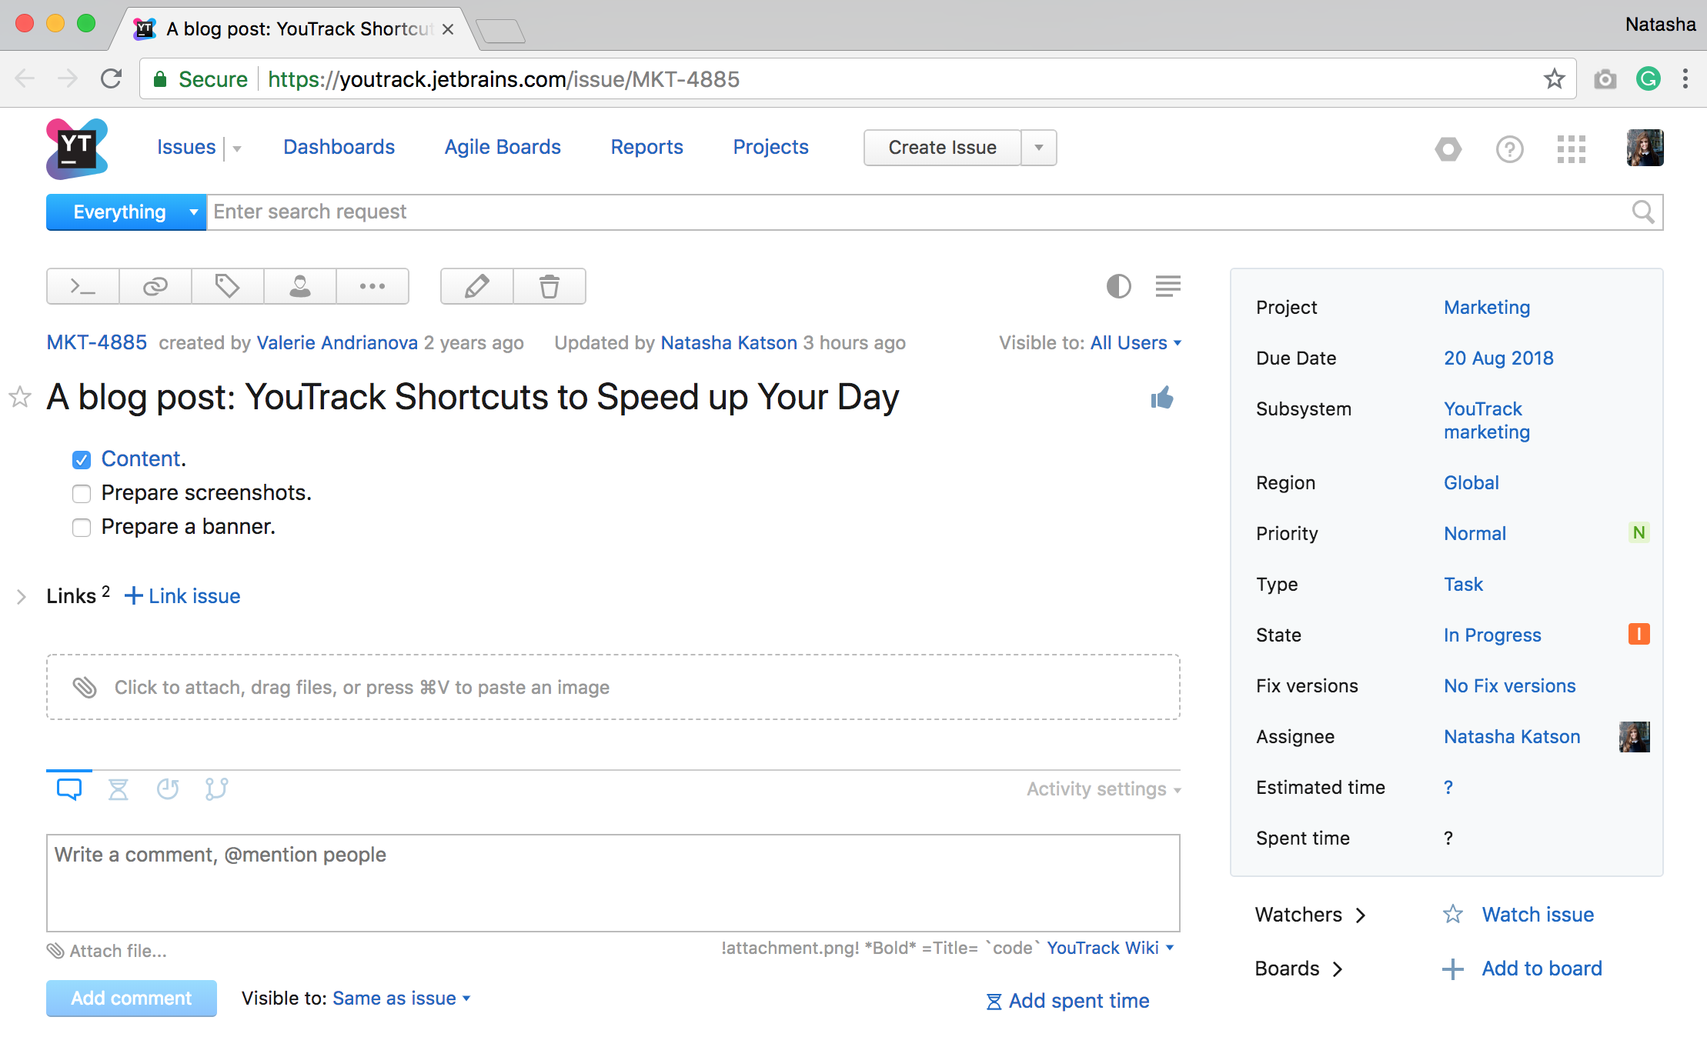The height and width of the screenshot is (1037, 1707).
Task: Expand the Boards section
Action: coord(1298,969)
